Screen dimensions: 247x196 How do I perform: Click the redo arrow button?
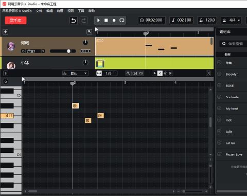[x=84, y=21]
